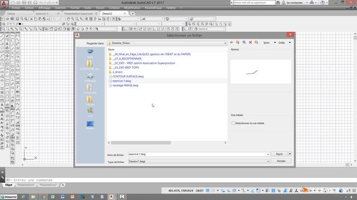Click in the Nom de fichier text field
The width and height of the screenshot is (357, 200).
[197, 154]
